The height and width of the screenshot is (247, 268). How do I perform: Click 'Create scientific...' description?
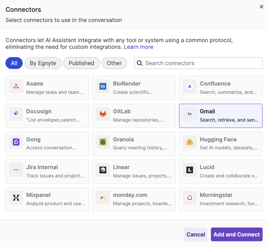[133, 92]
